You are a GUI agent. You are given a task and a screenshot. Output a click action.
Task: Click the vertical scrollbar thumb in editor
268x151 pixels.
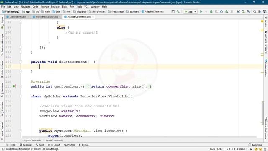click(263, 113)
